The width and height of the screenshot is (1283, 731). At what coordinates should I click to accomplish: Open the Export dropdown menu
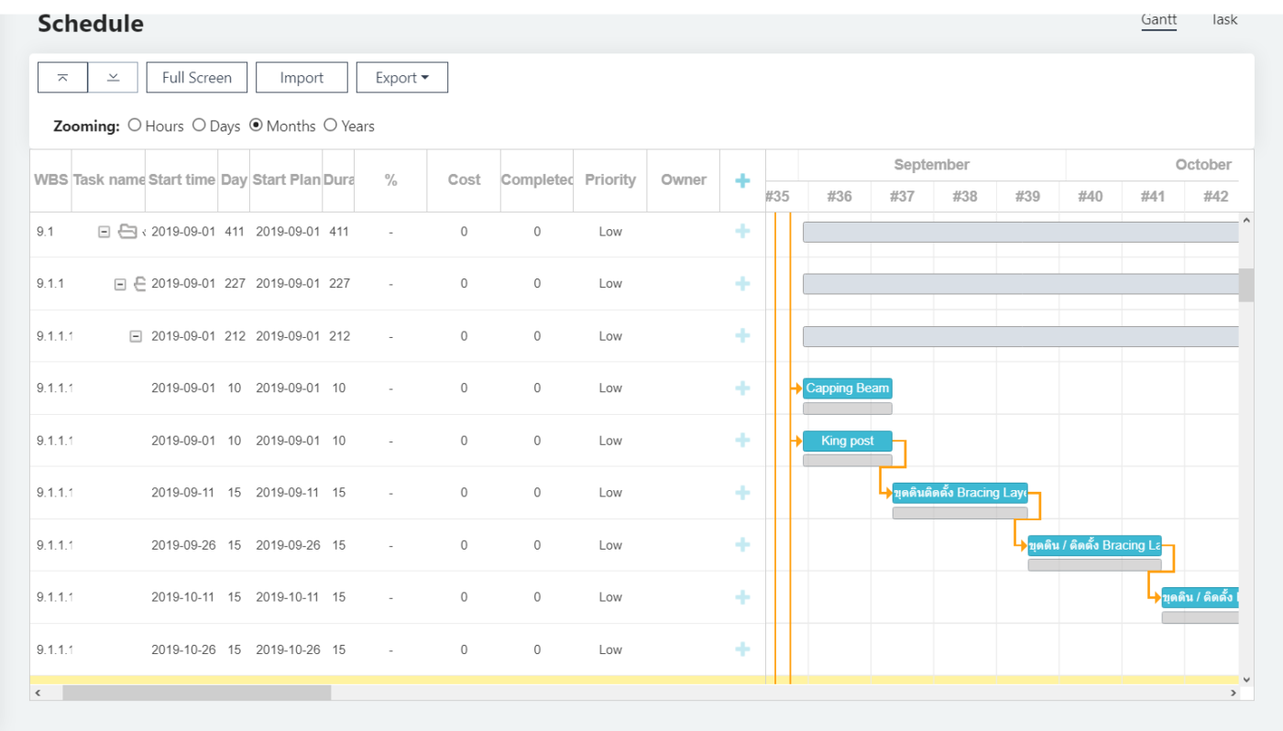coord(401,77)
